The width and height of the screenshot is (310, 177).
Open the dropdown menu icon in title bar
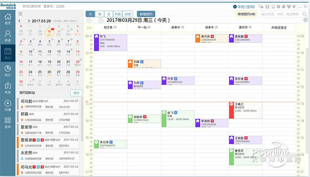click(294, 6)
